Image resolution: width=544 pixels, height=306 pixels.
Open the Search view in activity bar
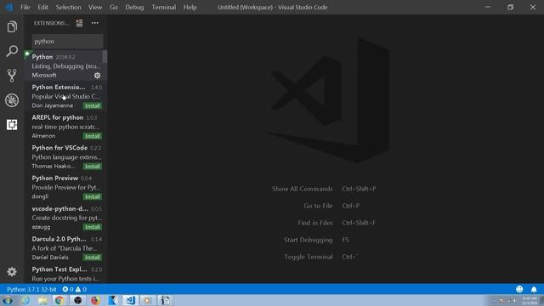[x=12, y=51]
